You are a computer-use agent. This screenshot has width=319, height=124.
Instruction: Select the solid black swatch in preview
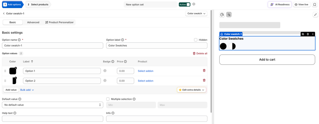pos(223,46)
